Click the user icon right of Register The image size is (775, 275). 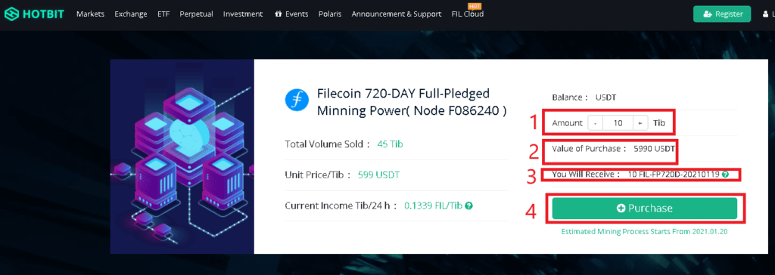point(766,14)
